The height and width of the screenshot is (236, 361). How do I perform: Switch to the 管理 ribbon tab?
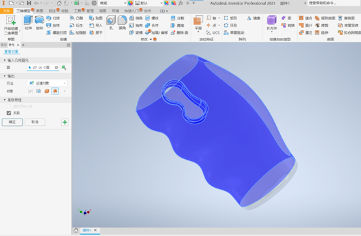(x=90, y=11)
